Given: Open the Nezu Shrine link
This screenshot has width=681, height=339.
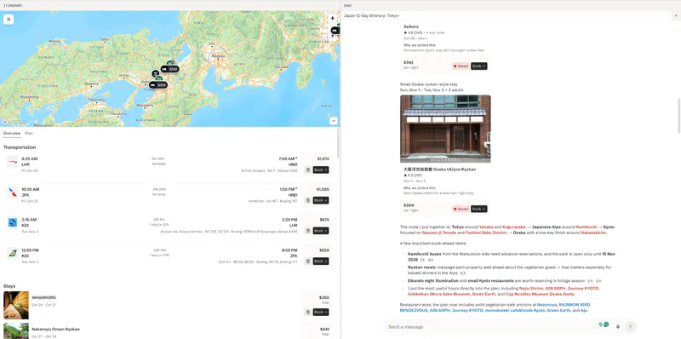Looking at the screenshot, I should tap(530, 289).
